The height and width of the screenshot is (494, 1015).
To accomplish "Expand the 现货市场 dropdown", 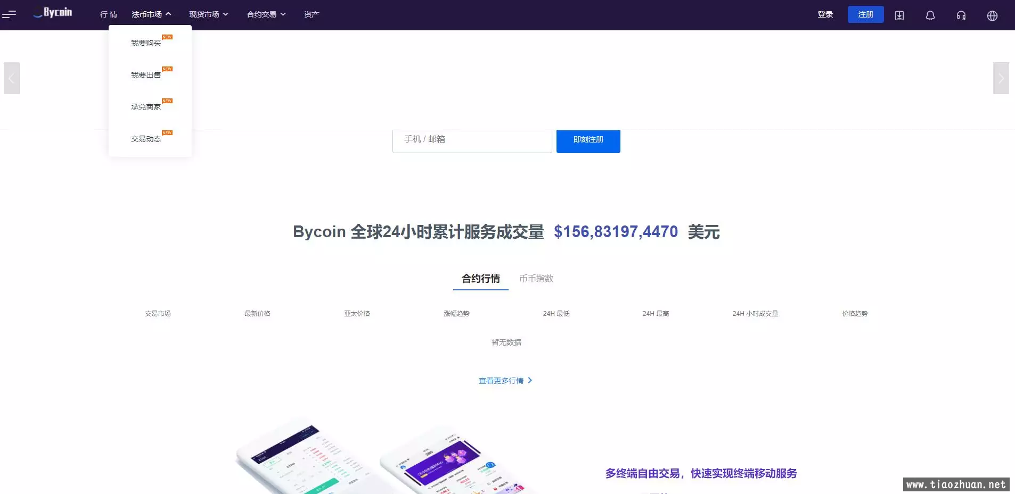I will click(209, 14).
